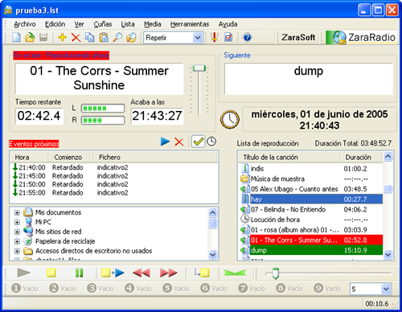The width and height of the screenshot is (402, 312).
Task: Open the magnifier search icon in toolbar
Action: coord(117,38)
